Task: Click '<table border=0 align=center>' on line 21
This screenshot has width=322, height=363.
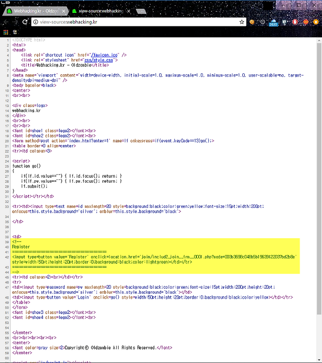Action: (44, 146)
